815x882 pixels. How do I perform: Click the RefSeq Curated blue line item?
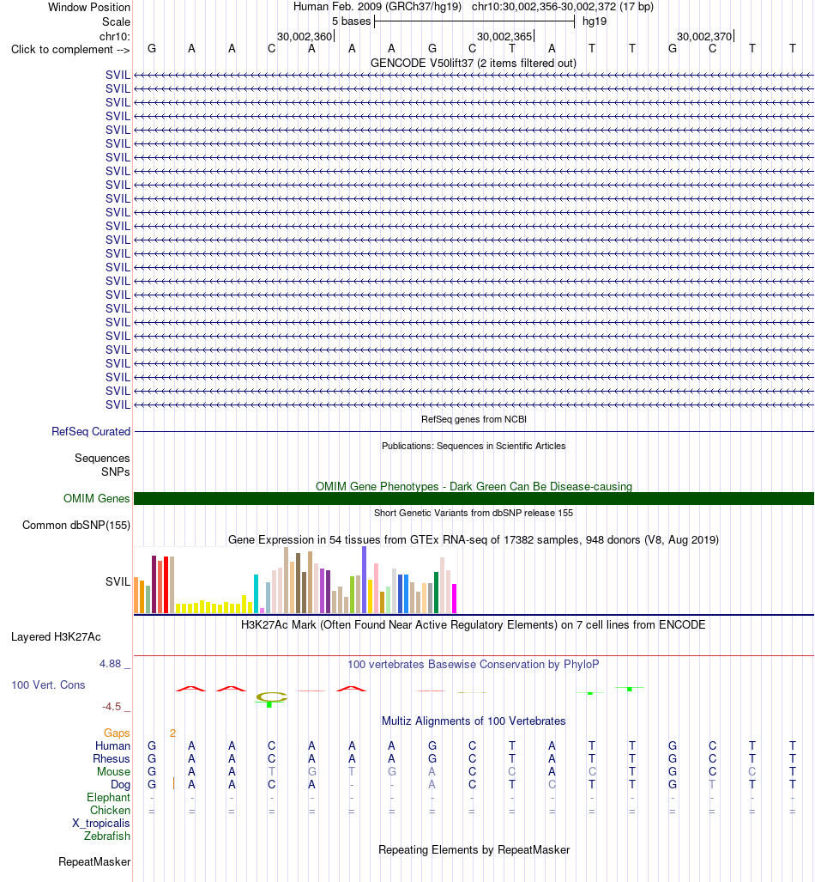pyautogui.click(x=474, y=431)
